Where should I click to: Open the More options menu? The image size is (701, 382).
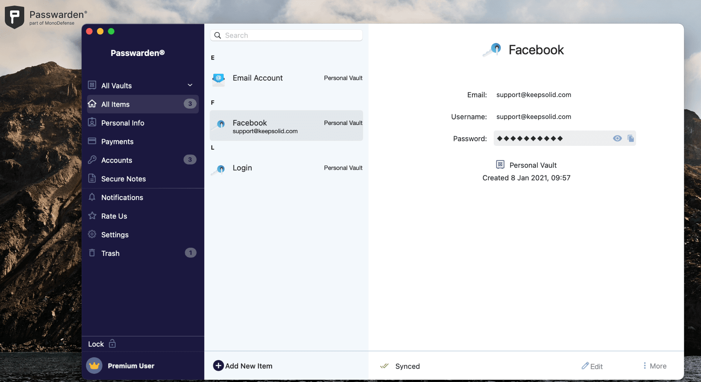tap(655, 366)
